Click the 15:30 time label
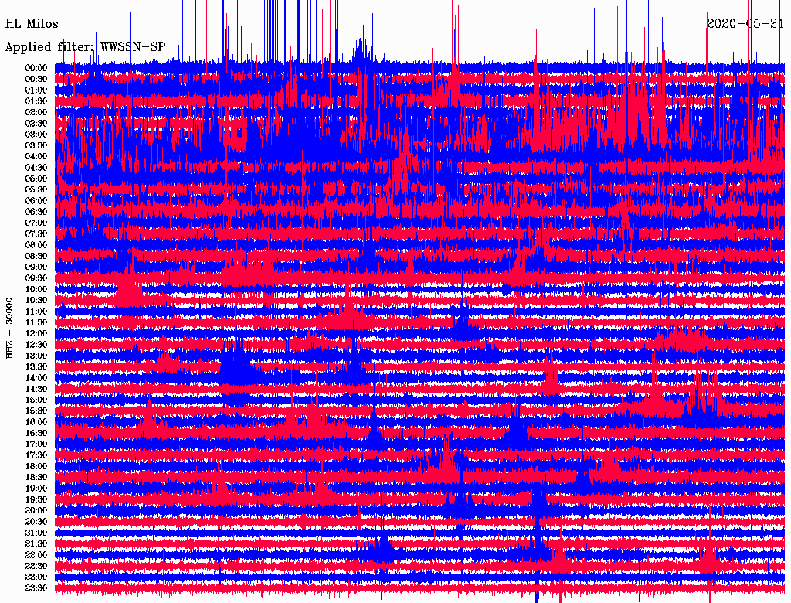 click(36, 411)
